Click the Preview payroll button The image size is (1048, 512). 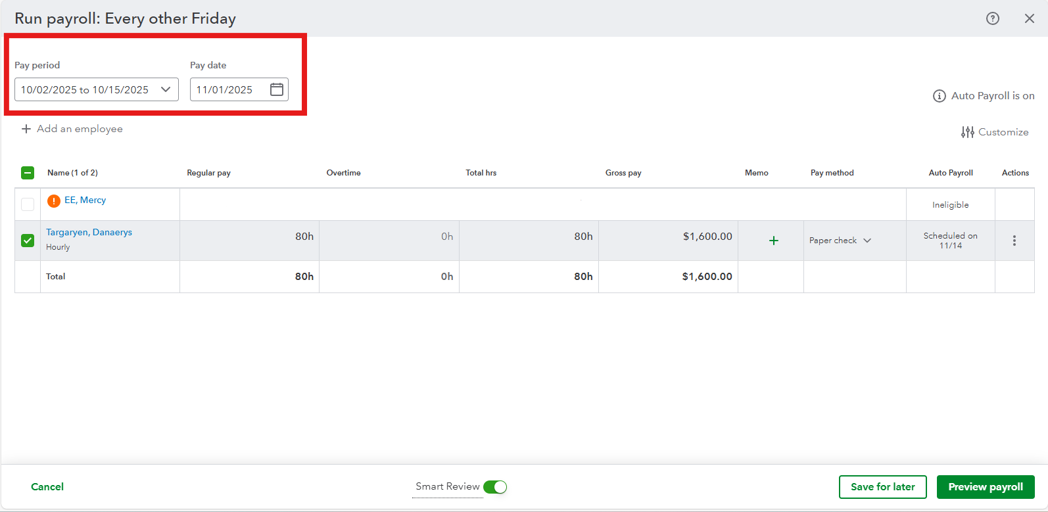985,487
